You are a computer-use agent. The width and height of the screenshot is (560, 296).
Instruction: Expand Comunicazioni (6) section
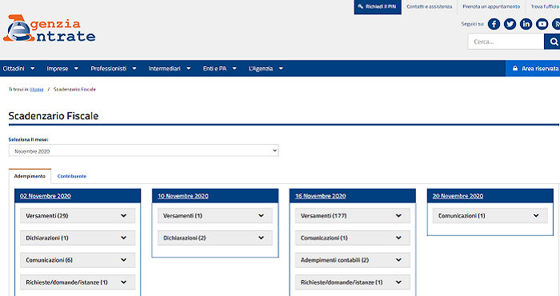[78, 260]
